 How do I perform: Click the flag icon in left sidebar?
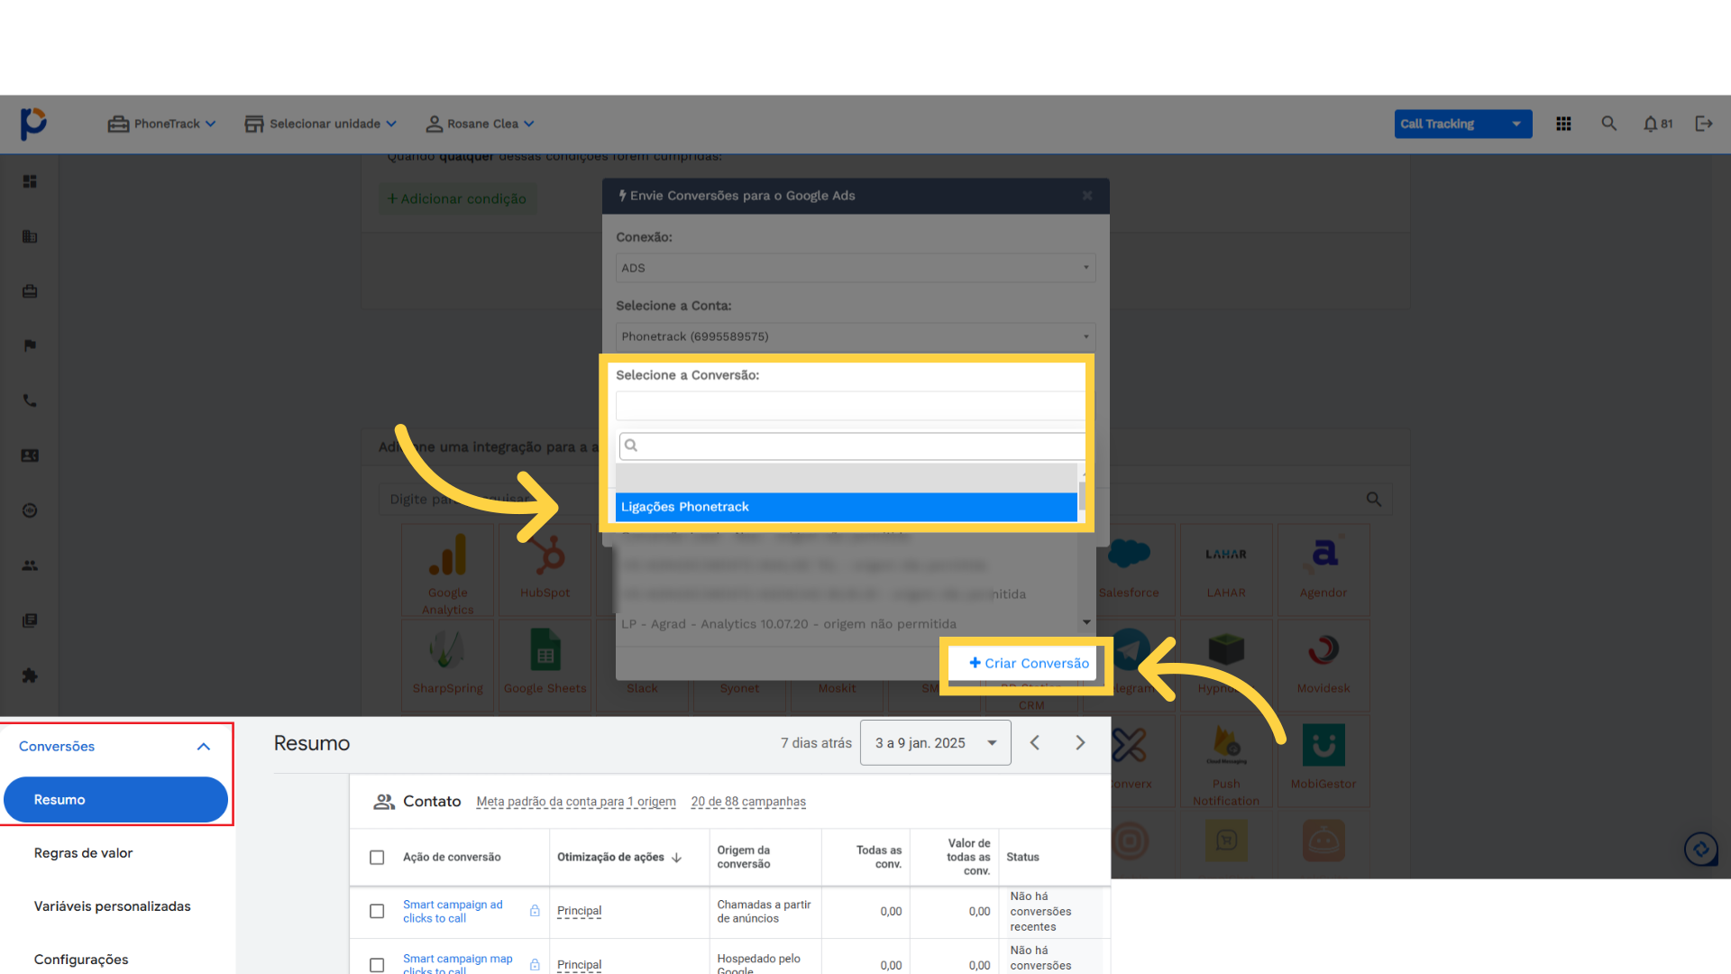[x=30, y=345]
